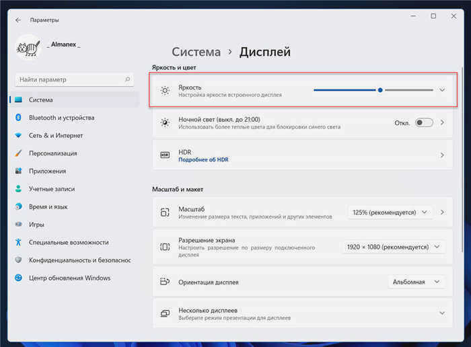Screen dimensions: 471x347
Task: Click the brightness sun icon
Action: (x=165, y=90)
